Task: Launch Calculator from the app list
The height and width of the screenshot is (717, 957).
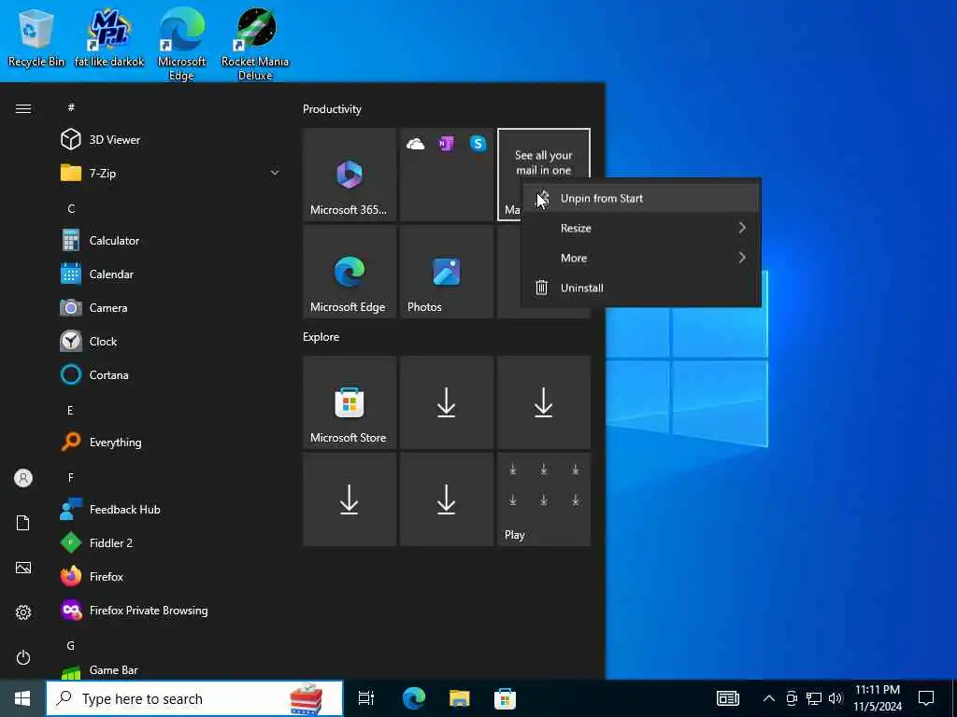Action: point(171,240)
